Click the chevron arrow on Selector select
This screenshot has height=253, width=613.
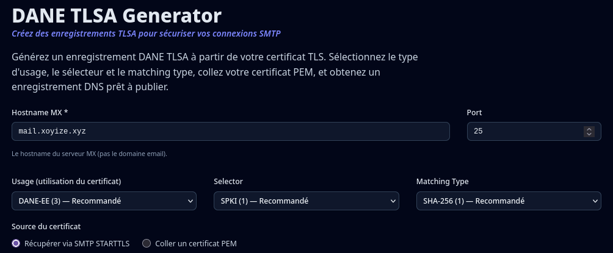click(393, 201)
